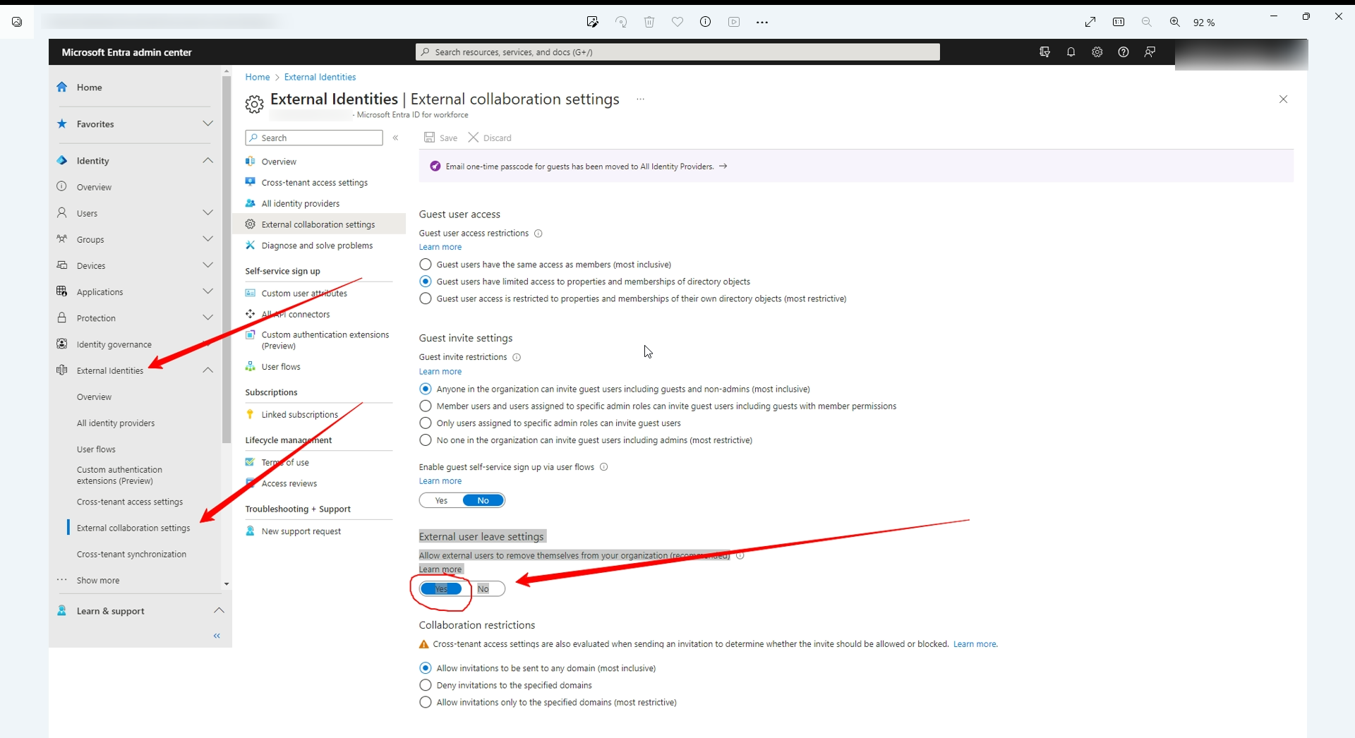Click info icon beside Guest invite restrictions

(517, 358)
